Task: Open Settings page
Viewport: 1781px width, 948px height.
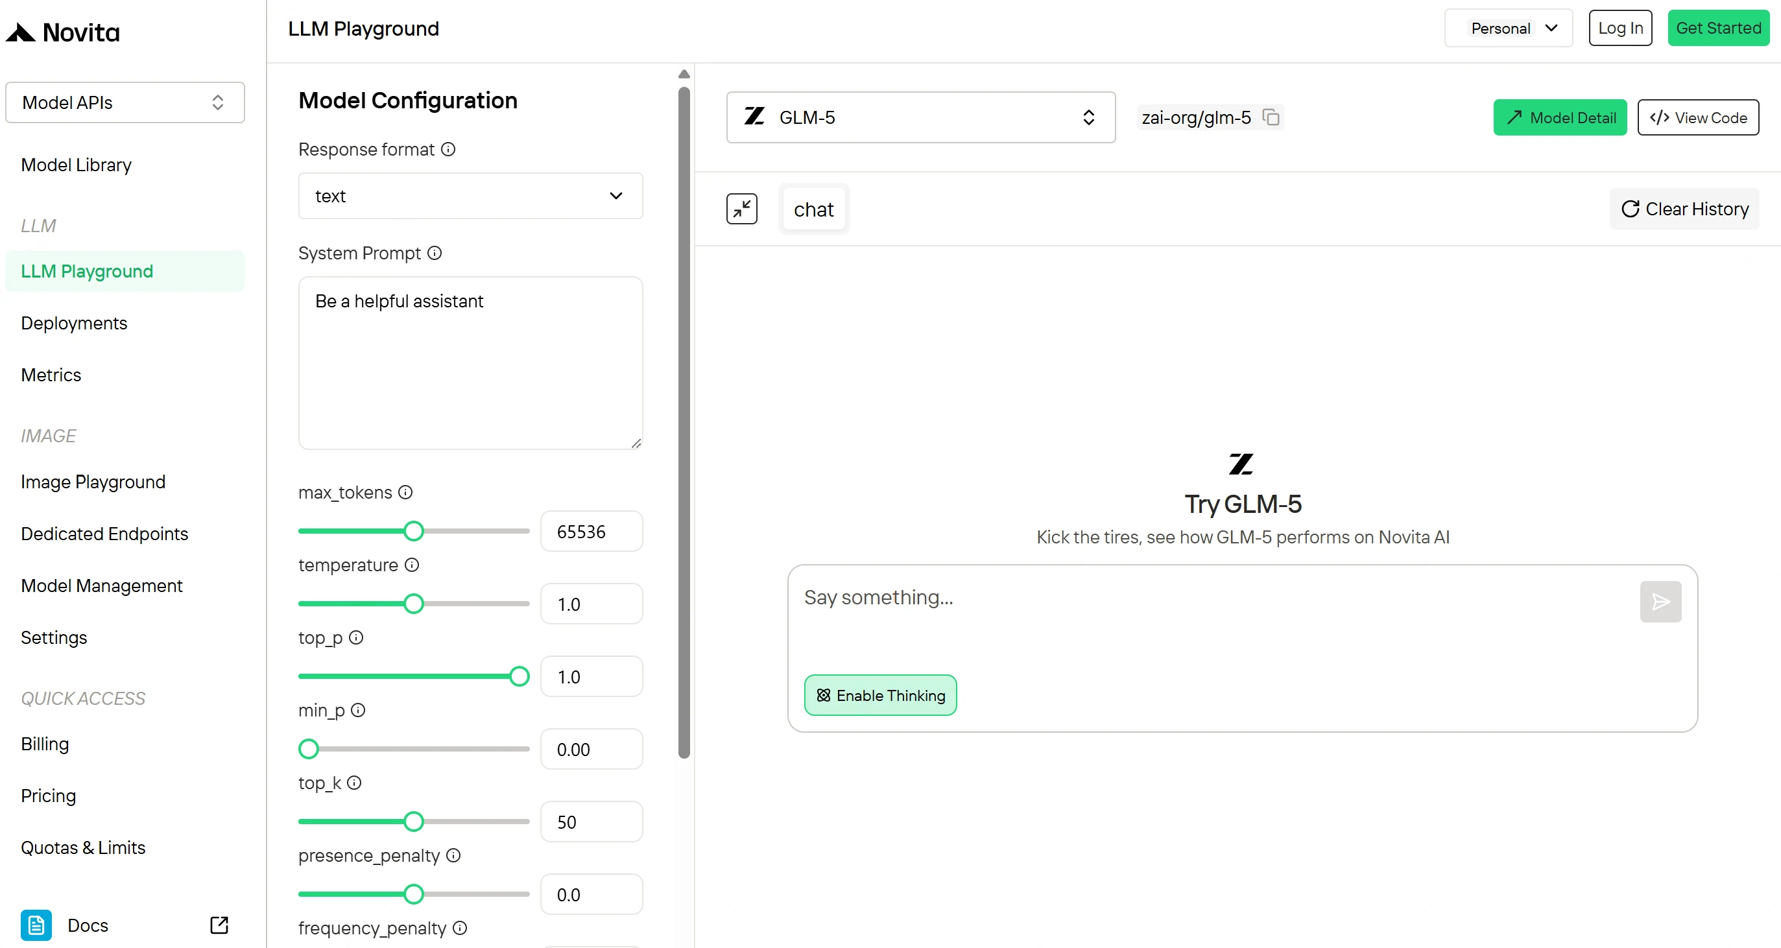Action: [x=54, y=637]
